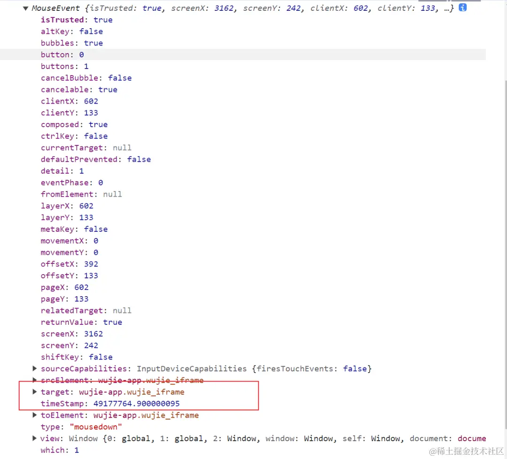This screenshot has height=459, width=507.
Task: Click the toElement wujie-app.wujie_iframe element link
Action: tap(146, 415)
